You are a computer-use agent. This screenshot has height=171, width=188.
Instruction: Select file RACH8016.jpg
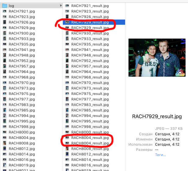(x=22, y=160)
